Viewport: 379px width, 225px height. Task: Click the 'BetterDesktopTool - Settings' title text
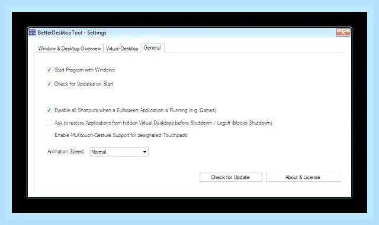[72, 32]
